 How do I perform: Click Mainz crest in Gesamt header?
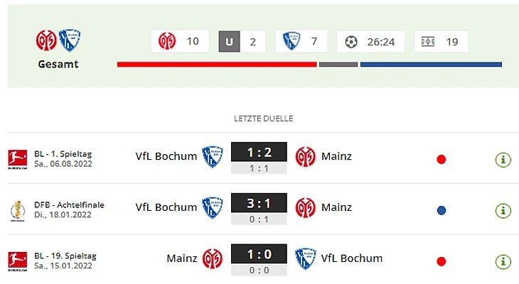click(x=46, y=40)
